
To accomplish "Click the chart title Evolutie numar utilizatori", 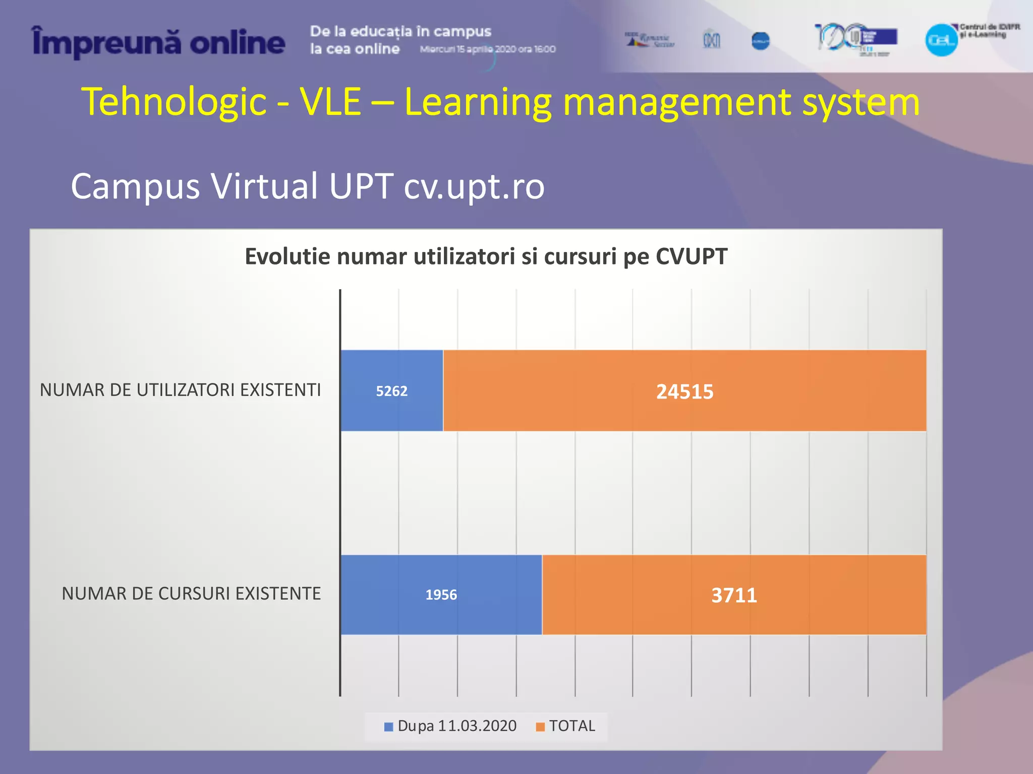I will click(486, 256).
